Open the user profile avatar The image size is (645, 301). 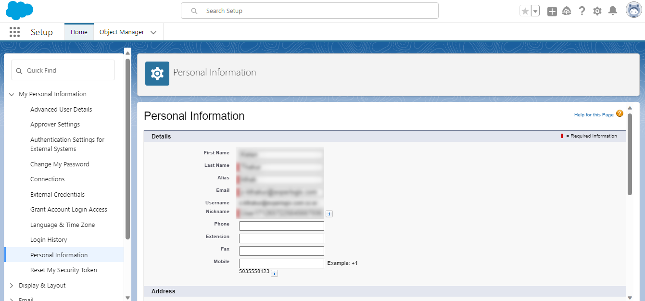pos(634,10)
